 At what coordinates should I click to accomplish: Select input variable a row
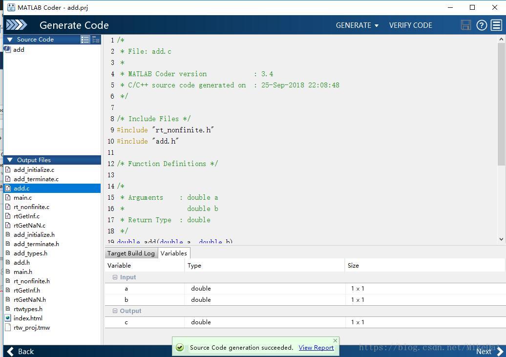305,289
